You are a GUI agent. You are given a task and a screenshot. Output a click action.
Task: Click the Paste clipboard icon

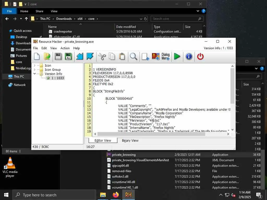122,57
